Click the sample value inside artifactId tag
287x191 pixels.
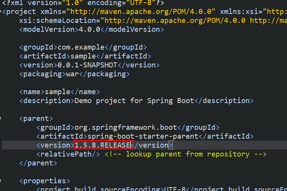coord(84,56)
